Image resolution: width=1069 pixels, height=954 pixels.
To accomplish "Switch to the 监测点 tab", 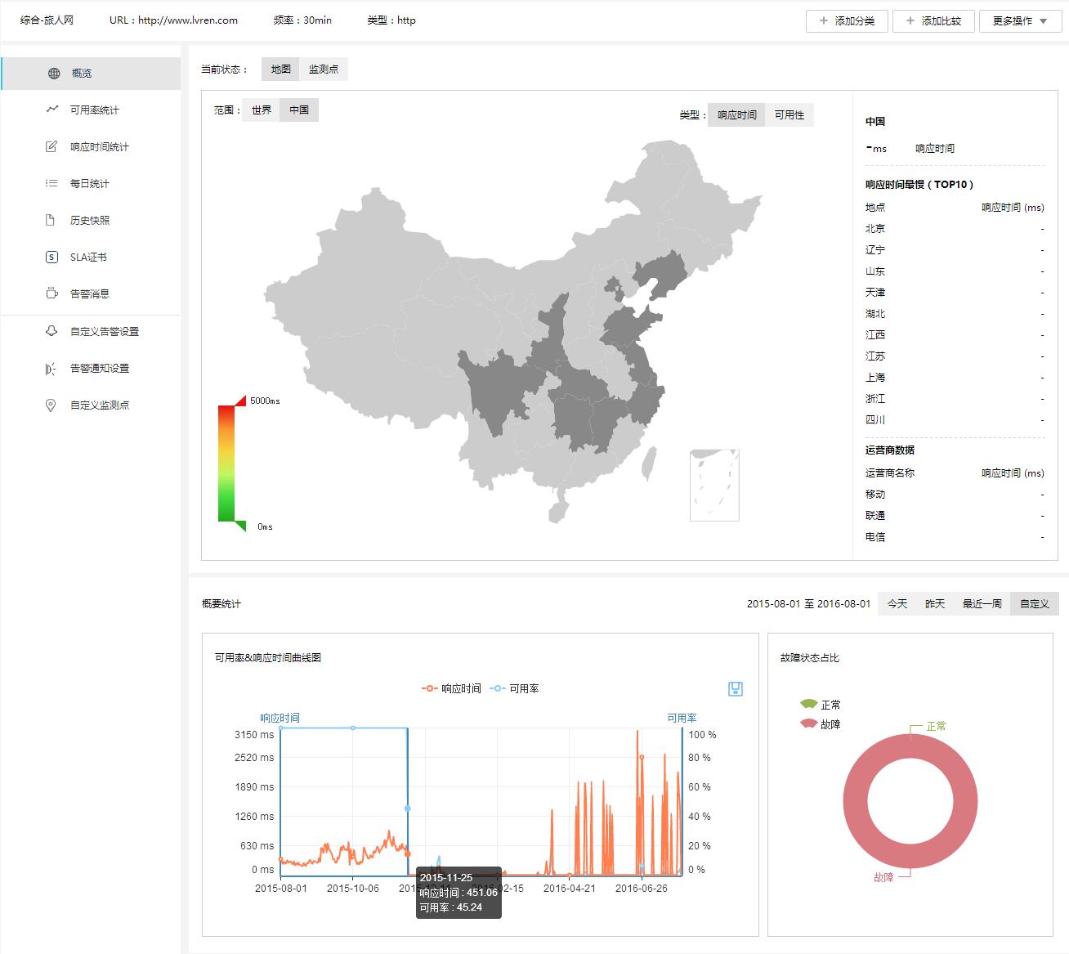I will point(323,69).
